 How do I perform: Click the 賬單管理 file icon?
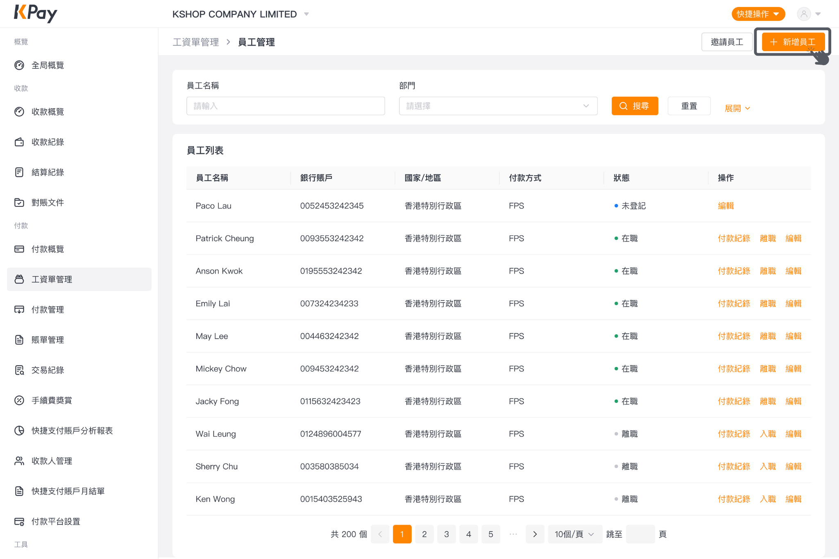[x=19, y=340]
